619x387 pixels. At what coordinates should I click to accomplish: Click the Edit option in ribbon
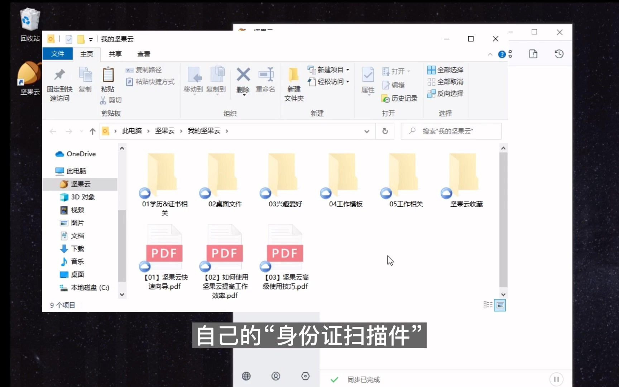[x=393, y=85]
